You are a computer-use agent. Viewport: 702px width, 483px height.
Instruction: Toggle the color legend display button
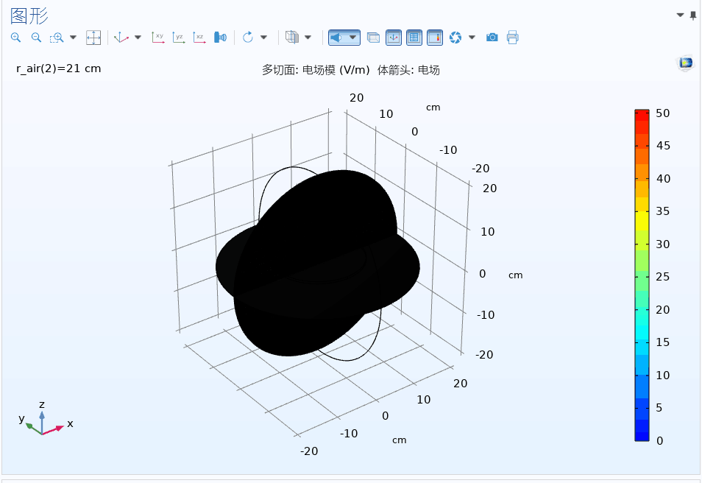[435, 38]
